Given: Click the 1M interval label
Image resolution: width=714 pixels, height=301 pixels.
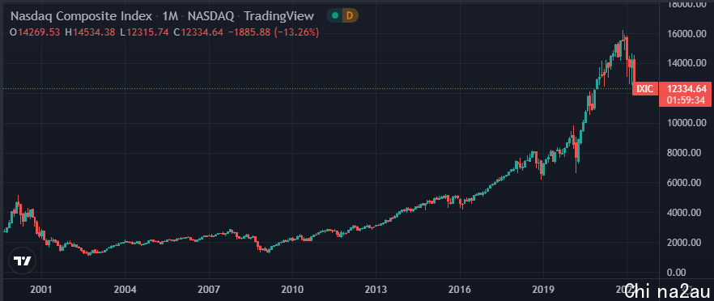Looking at the screenshot, I should pyautogui.click(x=170, y=16).
